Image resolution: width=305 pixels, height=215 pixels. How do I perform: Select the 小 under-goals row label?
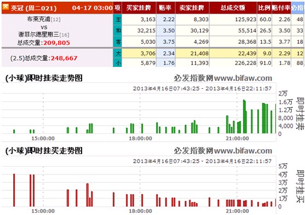(118, 63)
